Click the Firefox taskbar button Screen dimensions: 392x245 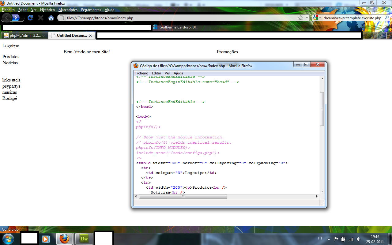64,239
